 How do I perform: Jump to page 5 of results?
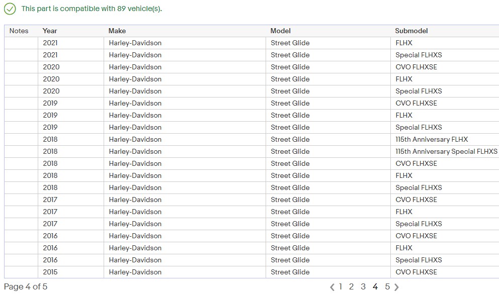click(x=387, y=286)
